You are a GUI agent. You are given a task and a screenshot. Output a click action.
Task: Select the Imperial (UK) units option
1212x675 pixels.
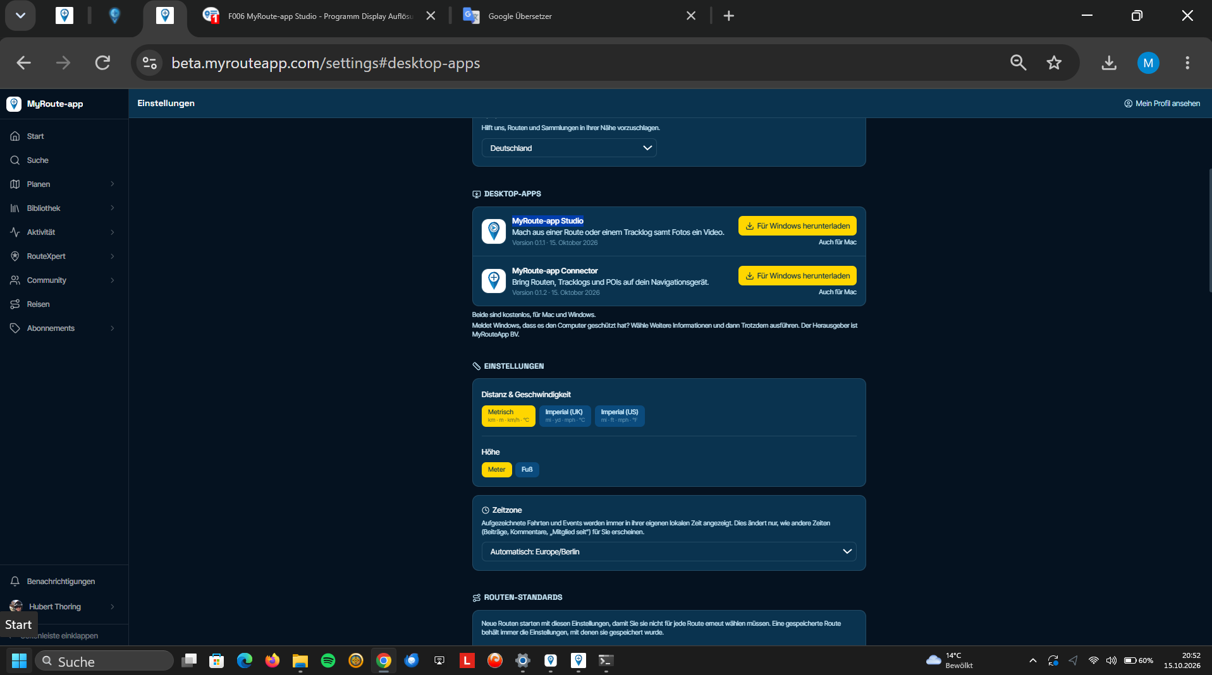pos(565,415)
